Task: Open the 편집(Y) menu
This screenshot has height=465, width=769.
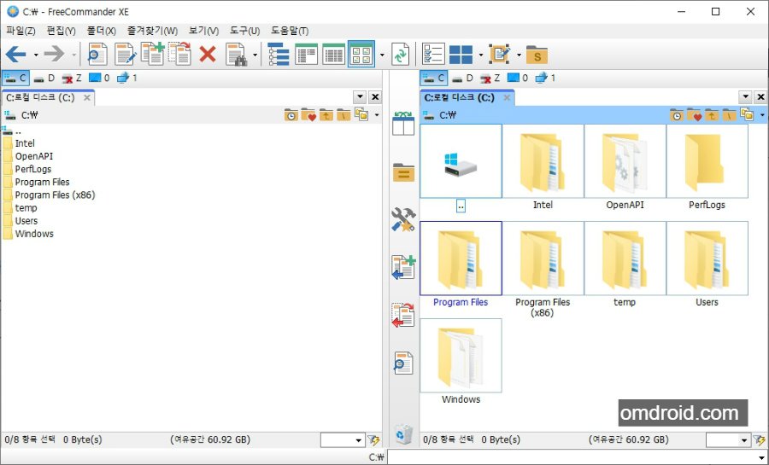Action: pyautogui.click(x=61, y=31)
